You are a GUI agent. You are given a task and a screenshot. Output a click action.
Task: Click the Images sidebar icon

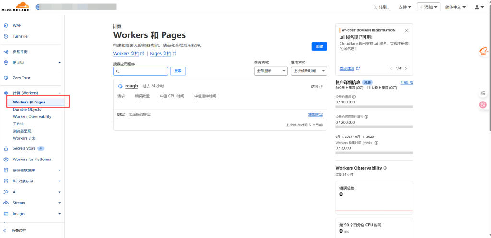(6, 214)
